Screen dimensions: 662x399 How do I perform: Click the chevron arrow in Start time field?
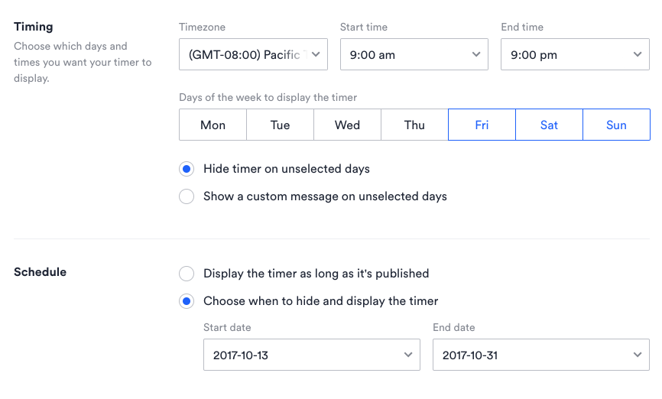476,54
